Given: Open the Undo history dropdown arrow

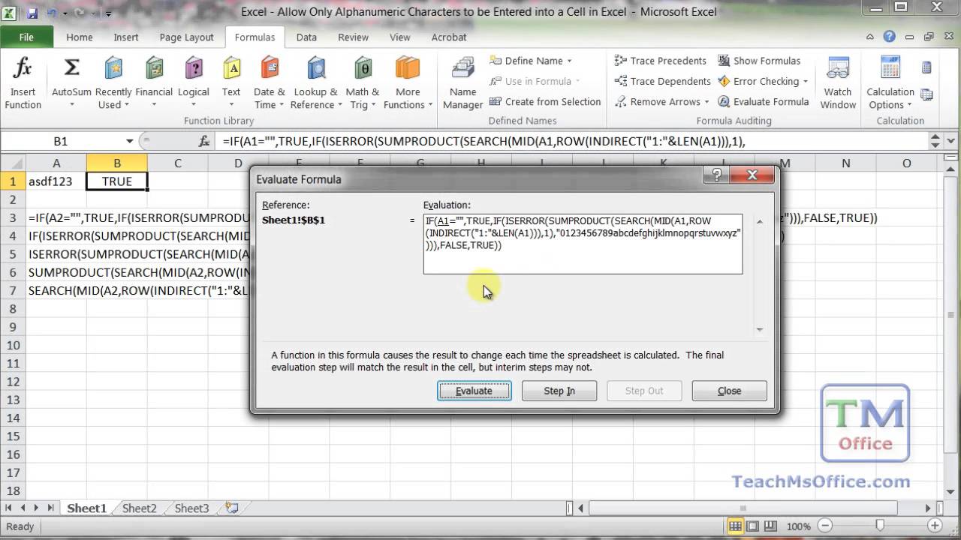Looking at the screenshot, I should pyautogui.click(x=63, y=13).
